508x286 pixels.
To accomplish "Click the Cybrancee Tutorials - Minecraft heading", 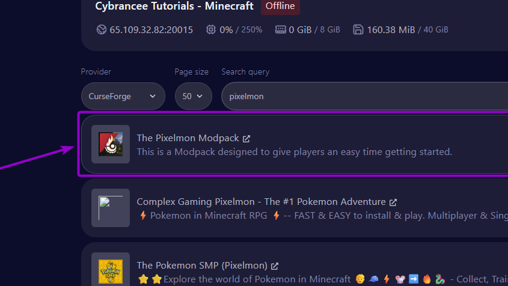I will tap(174, 6).
